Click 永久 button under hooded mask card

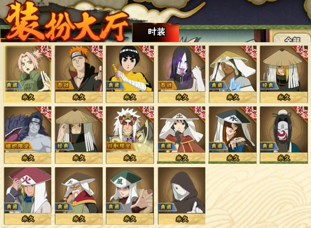tap(181, 219)
